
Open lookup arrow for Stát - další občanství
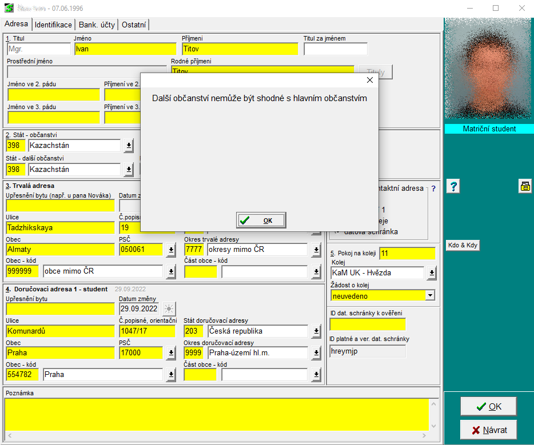pos(129,170)
